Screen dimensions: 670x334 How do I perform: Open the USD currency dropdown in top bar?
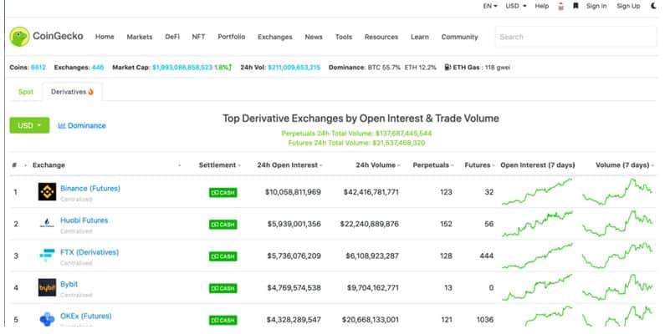(516, 6)
